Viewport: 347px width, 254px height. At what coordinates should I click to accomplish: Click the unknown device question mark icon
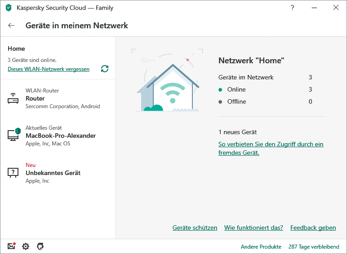pyautogui.click(x=13, y=172)
